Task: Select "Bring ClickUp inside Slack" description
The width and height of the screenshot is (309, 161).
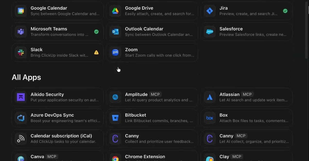Action: pyautogui.click(x=59, y=55)
